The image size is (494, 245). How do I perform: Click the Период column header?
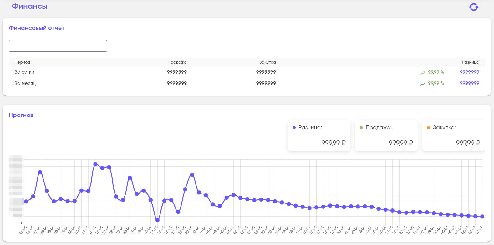pos(22,62)
